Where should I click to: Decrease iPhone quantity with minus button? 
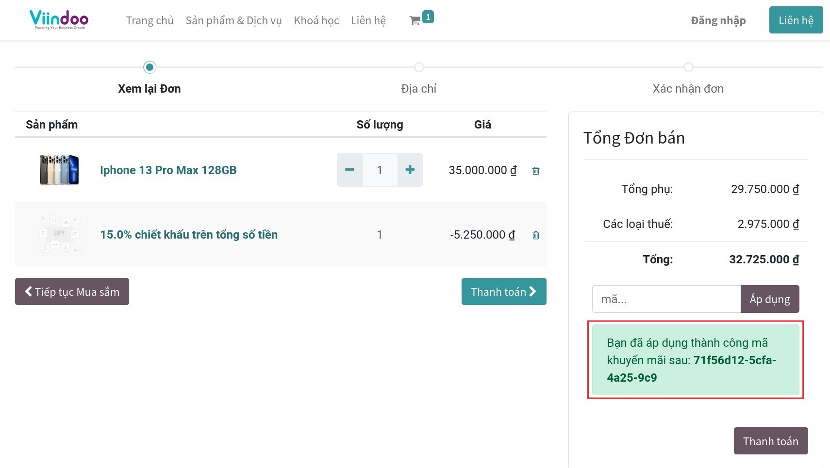(x=349, y=170)
